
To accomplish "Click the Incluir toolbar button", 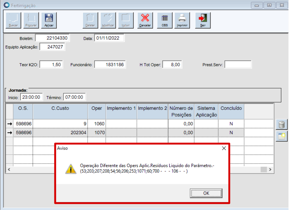I will 126,20.
